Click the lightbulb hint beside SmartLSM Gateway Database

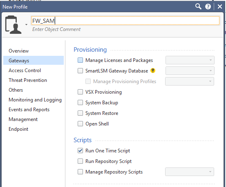[153, 70]
